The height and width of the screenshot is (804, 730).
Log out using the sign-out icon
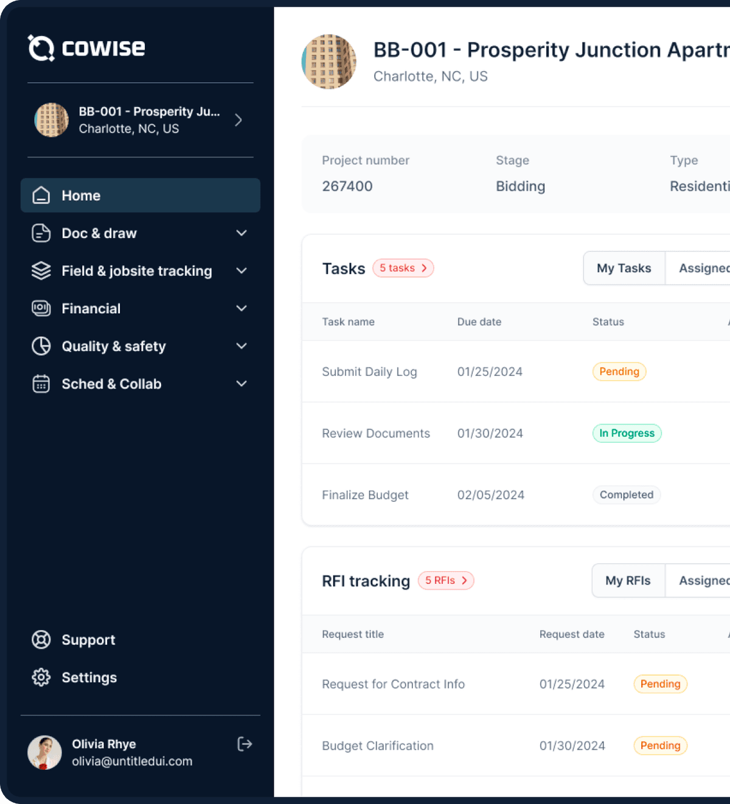click(x=245, y=744)
